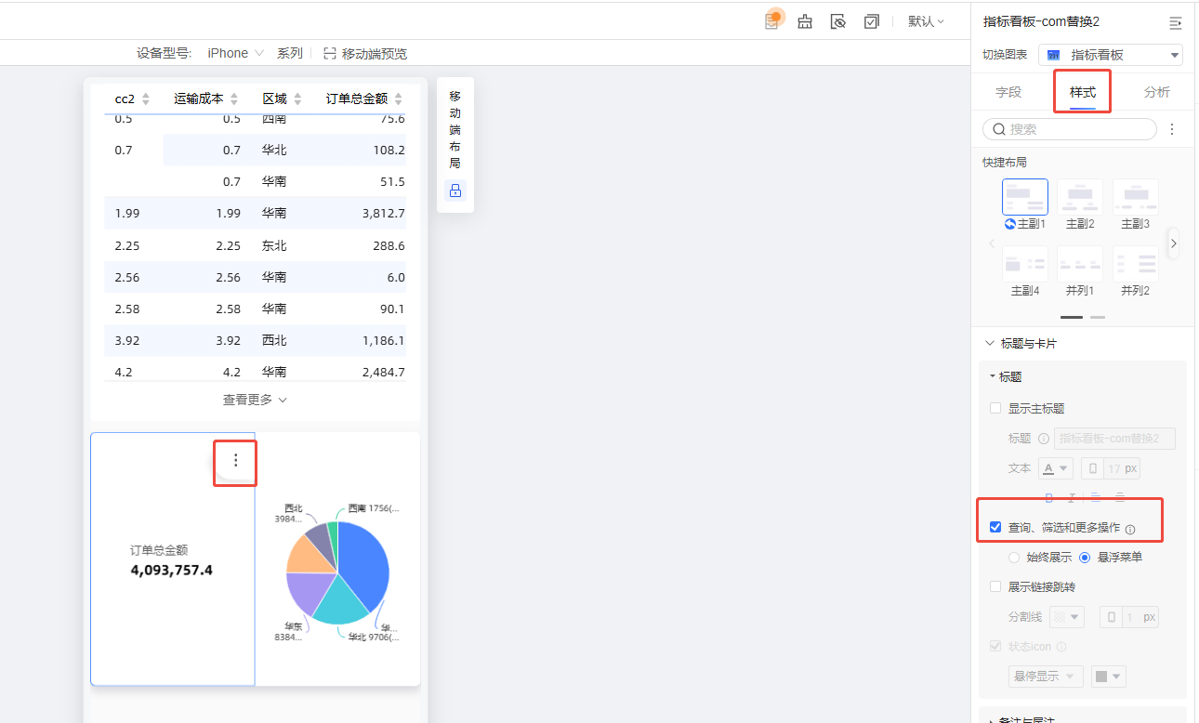
Task: Switch to the 字段 tab
Action: point(1008,92)
